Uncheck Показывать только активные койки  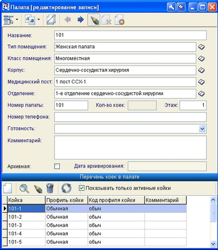pyautogui.click(x=82, y=188)
